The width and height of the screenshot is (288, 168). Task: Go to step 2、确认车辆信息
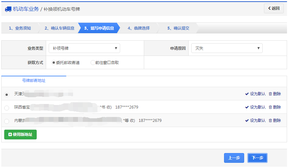pos(59,28)
